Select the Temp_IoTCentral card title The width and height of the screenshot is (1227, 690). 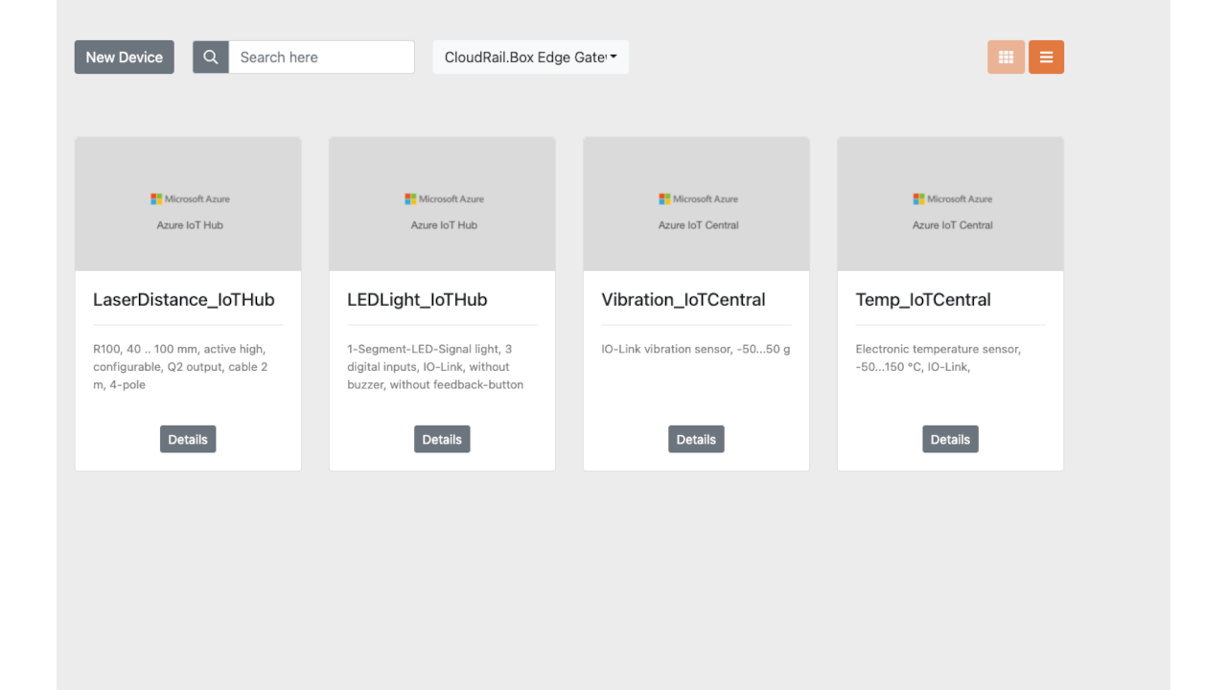coord(923,300)
